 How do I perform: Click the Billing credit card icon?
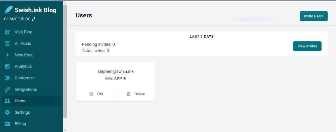tap(7, 124)
